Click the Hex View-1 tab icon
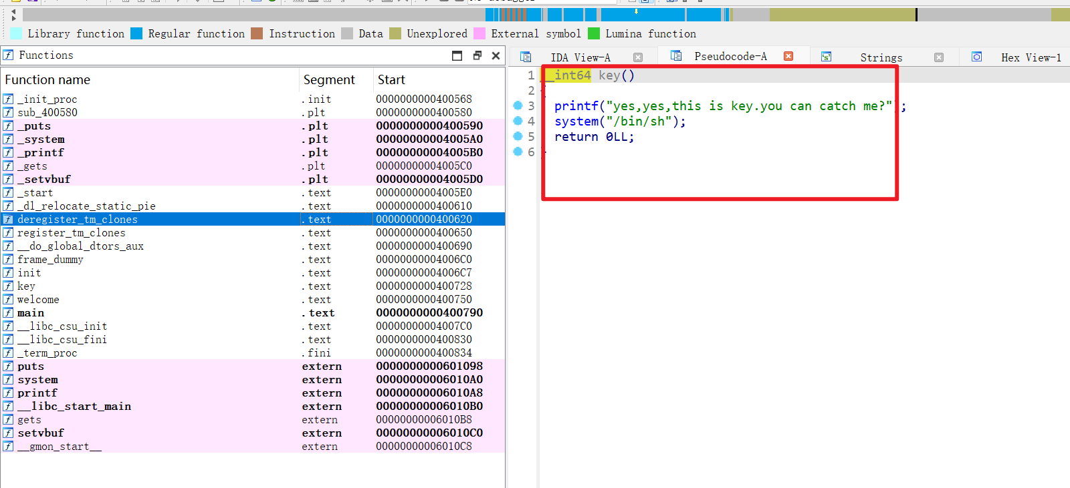Image resolution: width=1070 pixels, height=488 pixels. coord(977,57)
